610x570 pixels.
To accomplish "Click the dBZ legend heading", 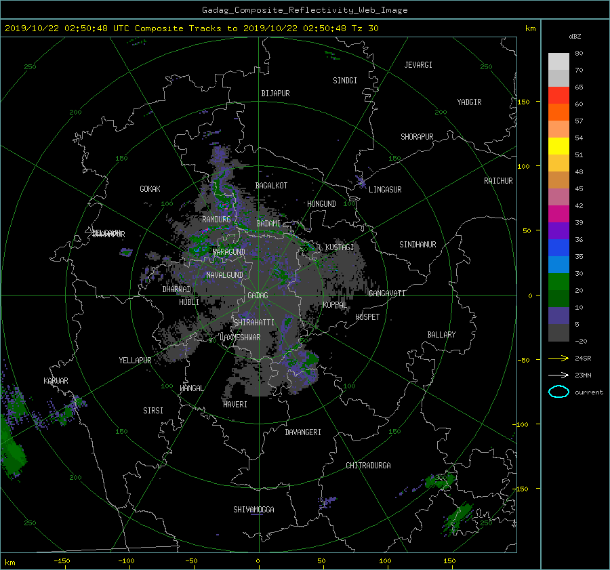I will [x=575, y=37].
